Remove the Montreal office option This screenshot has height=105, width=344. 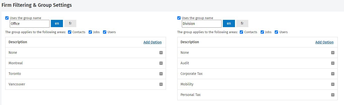pos(161,63)
